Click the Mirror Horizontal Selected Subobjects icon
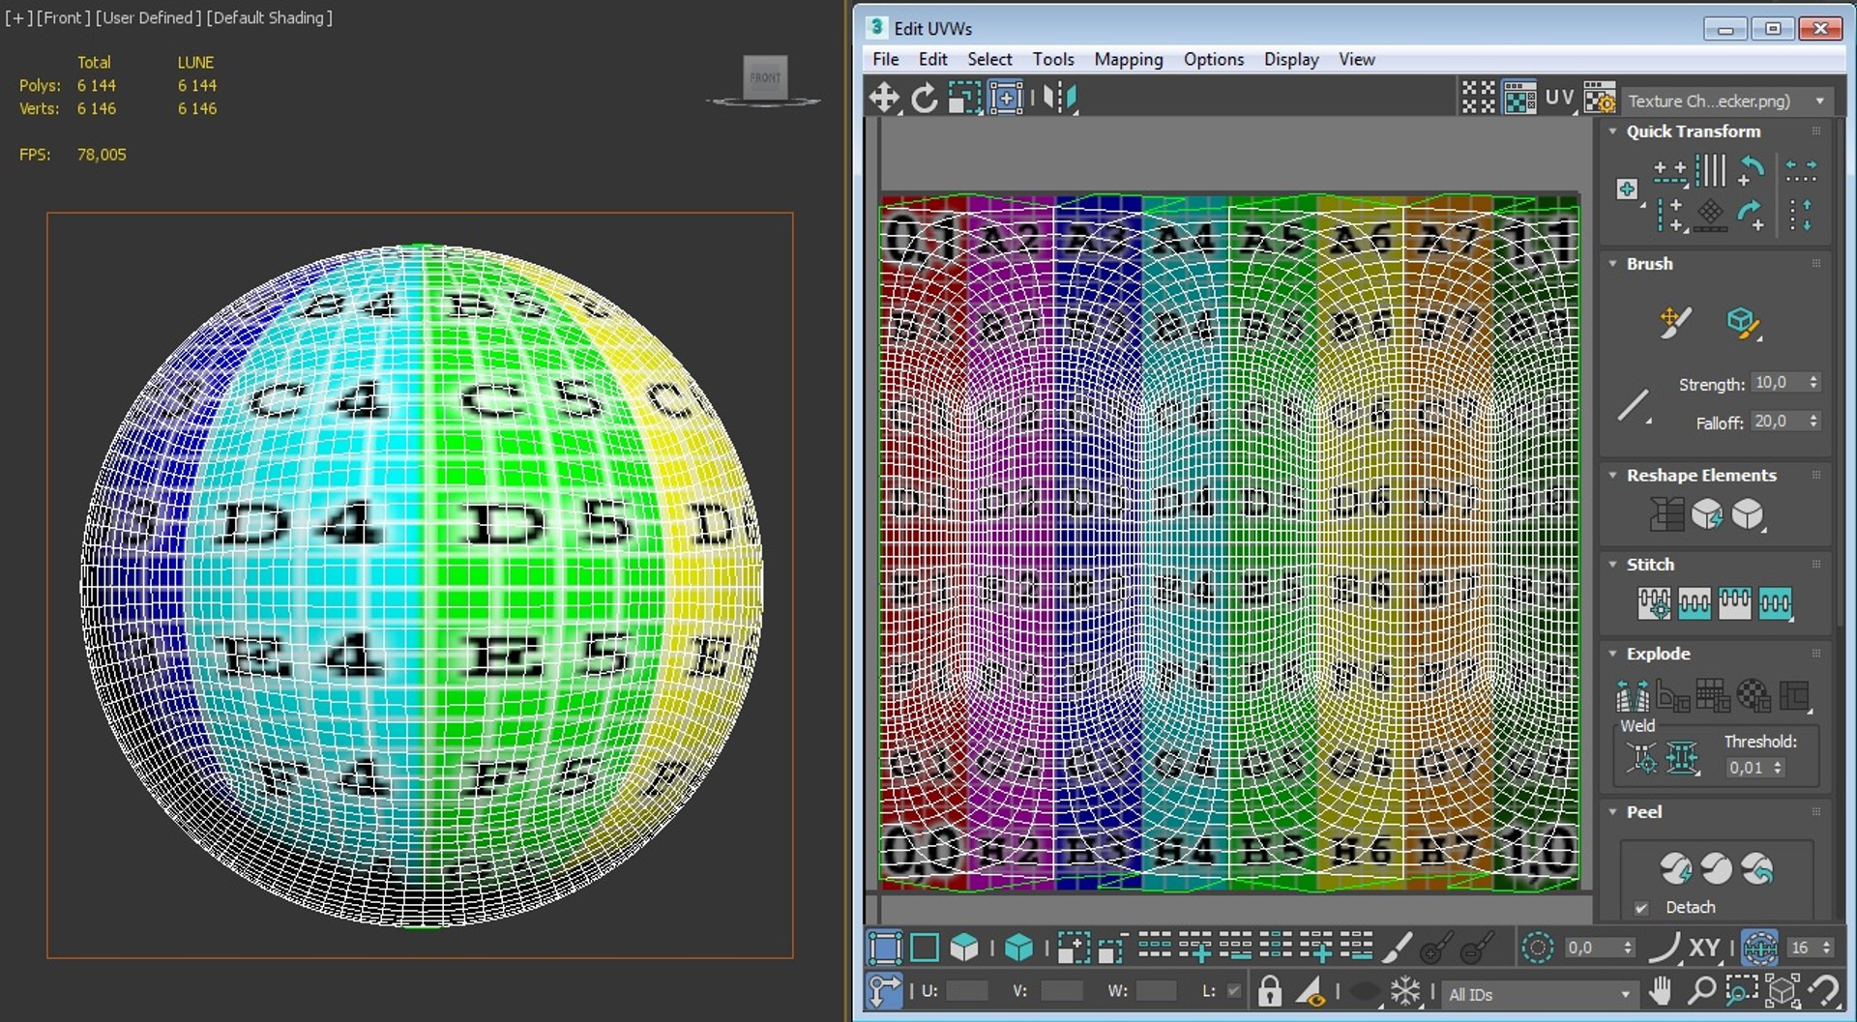 pos(1059,98)
